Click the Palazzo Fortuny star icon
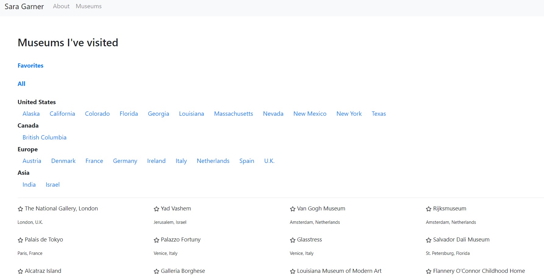Viewport: 544px width, 278px height. pos(156,240)
